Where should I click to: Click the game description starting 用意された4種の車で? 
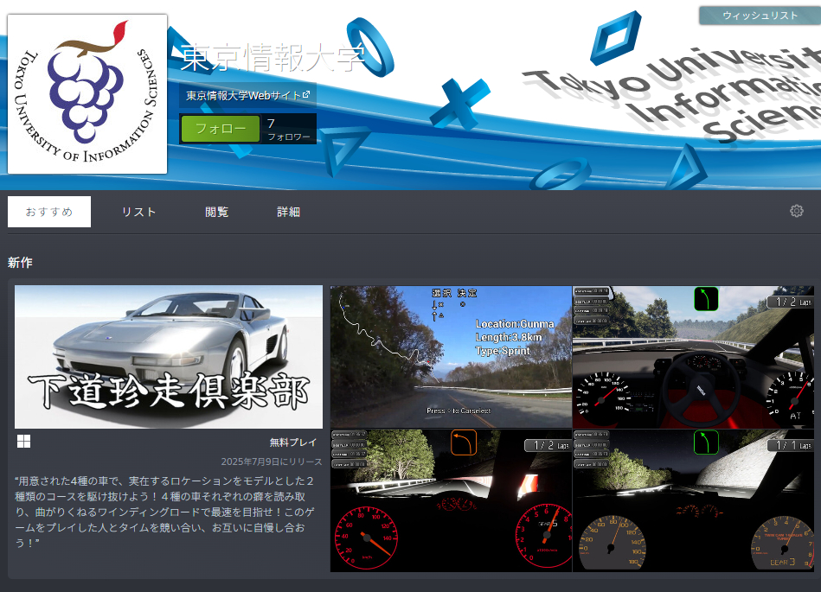pyautogui.click(x=165, y=512)
